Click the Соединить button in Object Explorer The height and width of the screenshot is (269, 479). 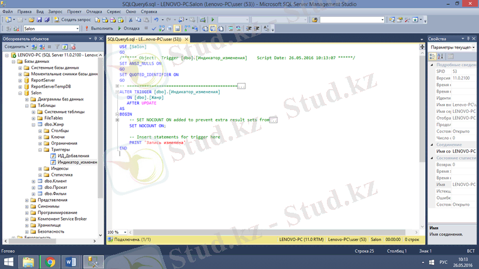(x=16, y=47)
